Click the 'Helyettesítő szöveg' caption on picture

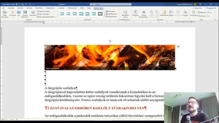pyautogui.click(x=52, y=68)
